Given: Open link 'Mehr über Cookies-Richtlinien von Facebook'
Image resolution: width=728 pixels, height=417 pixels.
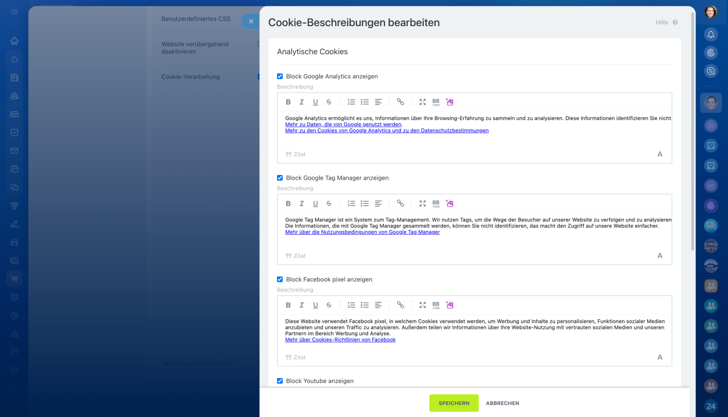Looking at the screenshot, I should (340, 340).
